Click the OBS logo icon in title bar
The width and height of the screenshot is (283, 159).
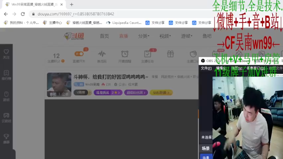[203, 61]
